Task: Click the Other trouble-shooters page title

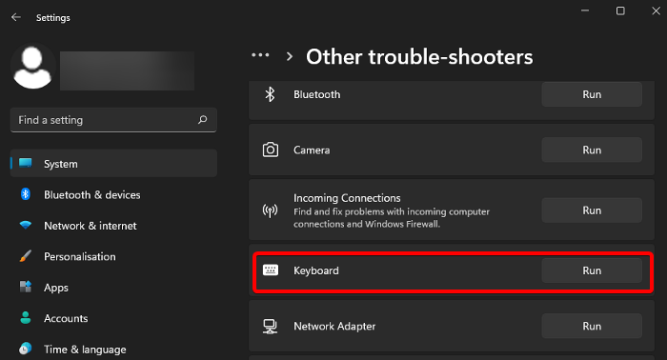Action: [419, 56]
